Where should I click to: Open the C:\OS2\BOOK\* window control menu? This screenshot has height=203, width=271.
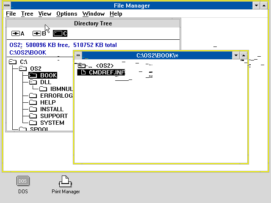point(78,55)
